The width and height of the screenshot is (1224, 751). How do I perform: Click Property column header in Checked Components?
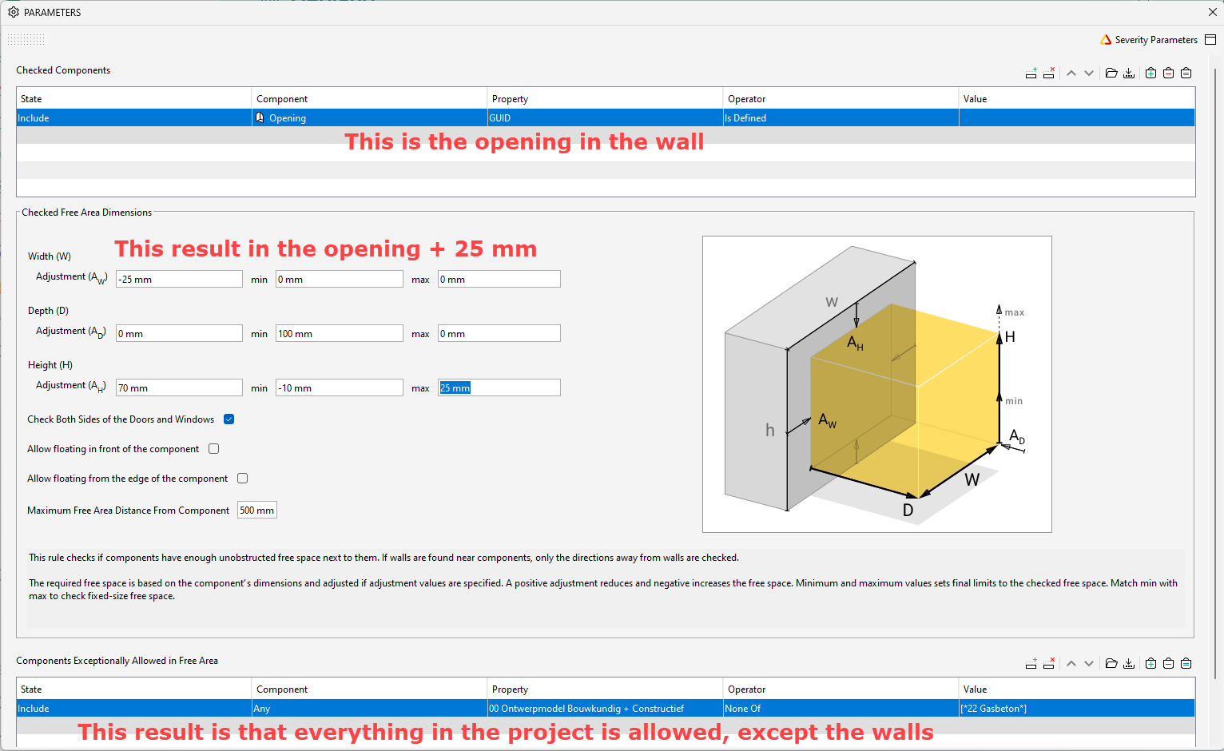coord(606,99)
